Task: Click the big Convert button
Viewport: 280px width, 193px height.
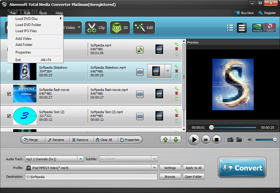Action: [x=242, y=168]
